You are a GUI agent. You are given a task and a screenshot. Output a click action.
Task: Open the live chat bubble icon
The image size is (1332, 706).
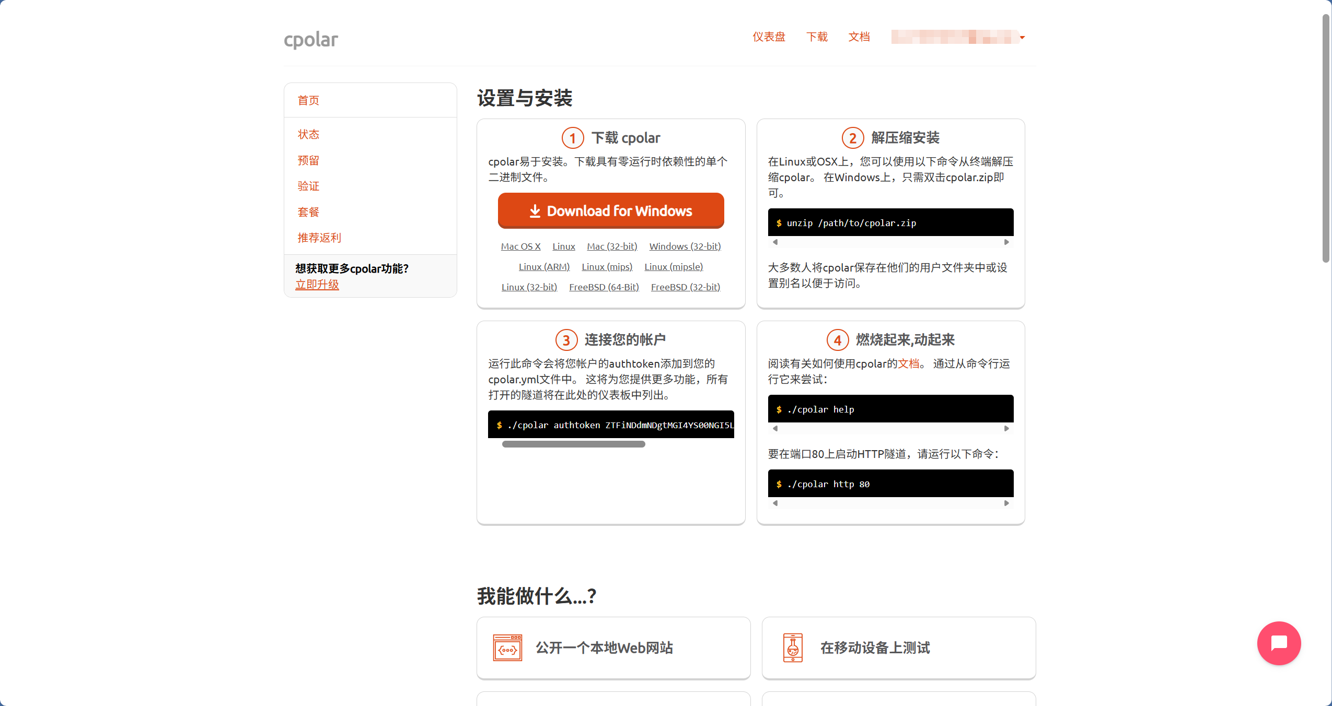click(x=1278, y=643)
